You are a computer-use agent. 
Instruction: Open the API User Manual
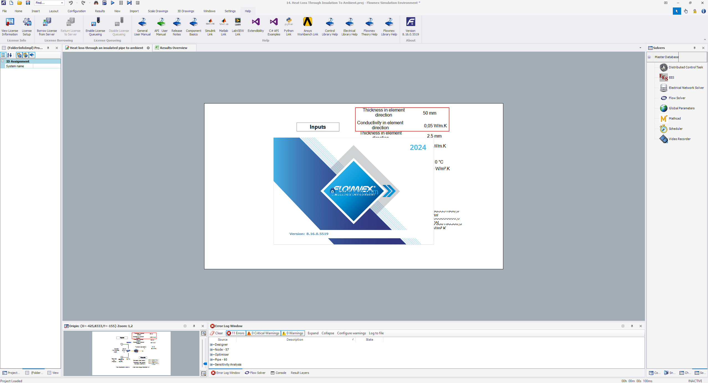point(161,27)
